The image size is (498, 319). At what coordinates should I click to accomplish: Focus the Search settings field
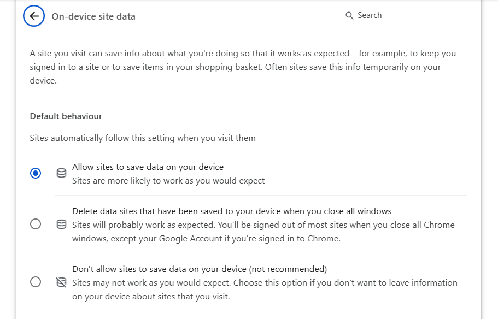click(x=412, y=15)
